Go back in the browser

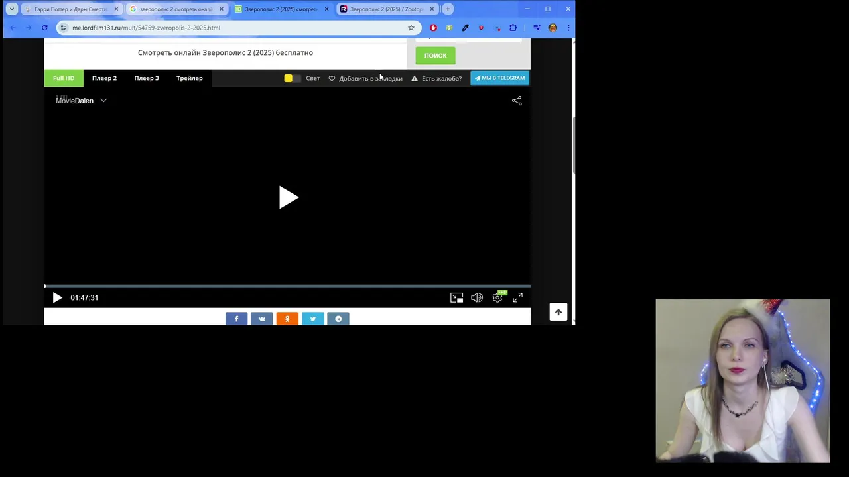pos(13,28)
